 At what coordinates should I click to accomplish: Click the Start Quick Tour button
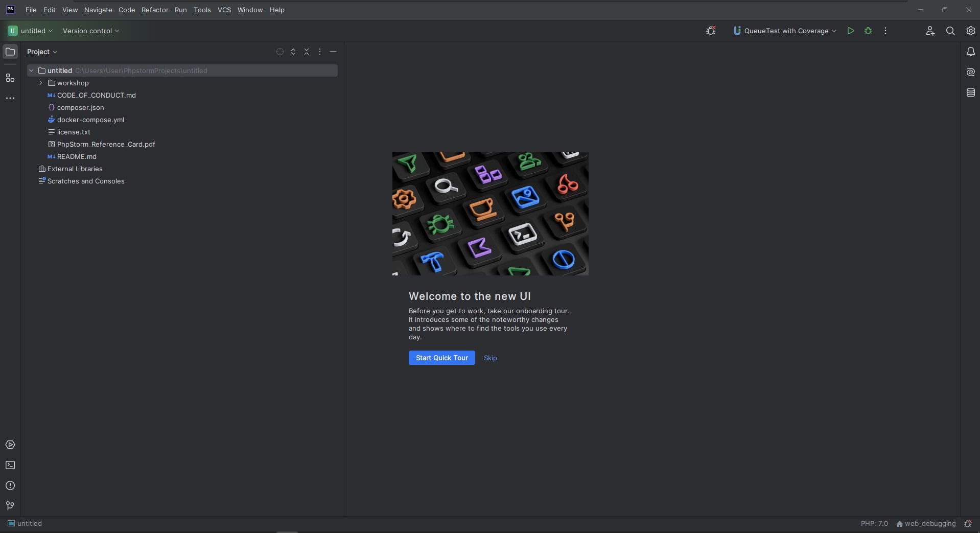coord(442,358)
